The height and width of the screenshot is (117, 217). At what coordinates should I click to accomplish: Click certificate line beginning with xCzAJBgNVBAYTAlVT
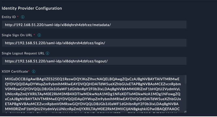click(93, 99)
